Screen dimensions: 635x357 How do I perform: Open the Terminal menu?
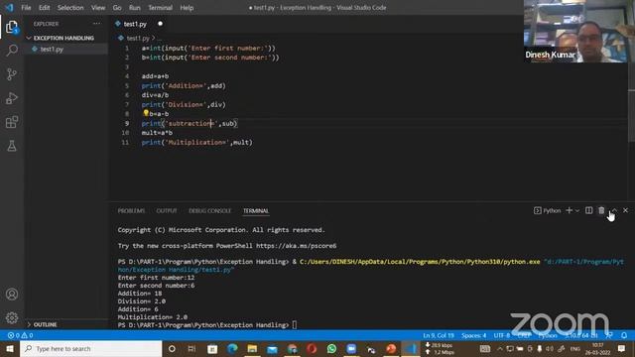(160, 8)
